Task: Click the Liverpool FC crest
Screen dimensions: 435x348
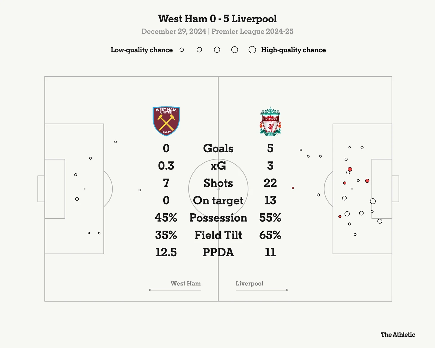Action: [x=270, y=121]
